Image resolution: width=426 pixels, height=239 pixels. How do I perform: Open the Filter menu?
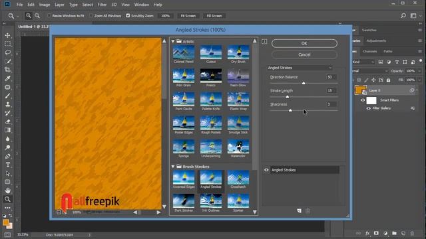(x=102, y=5)
